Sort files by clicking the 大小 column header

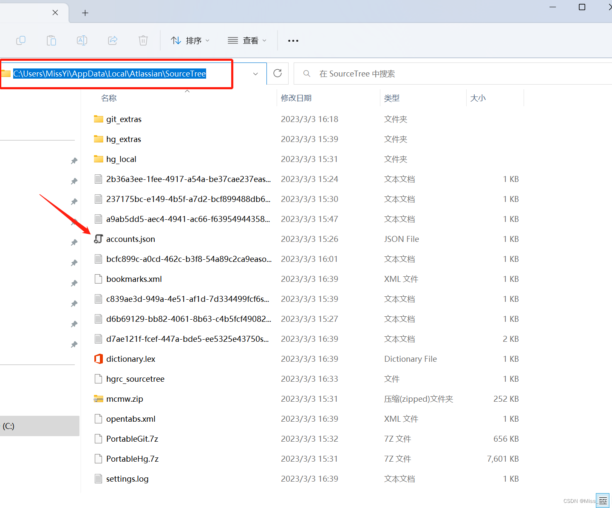[478, 98]
